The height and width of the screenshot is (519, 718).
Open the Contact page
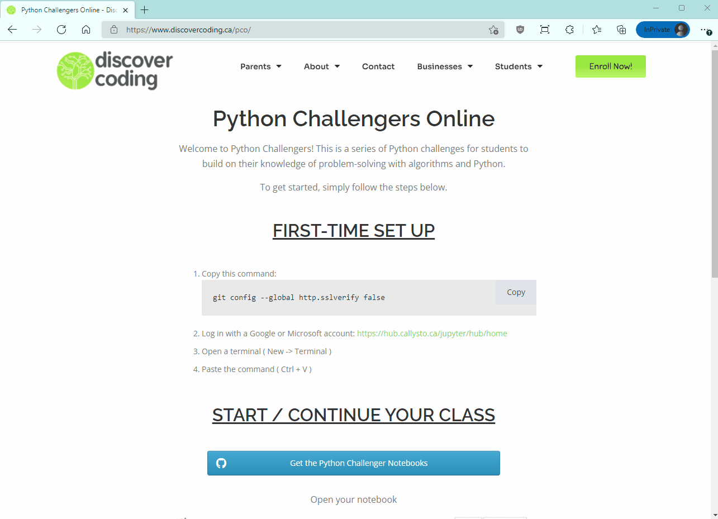(x=378, y=66)
